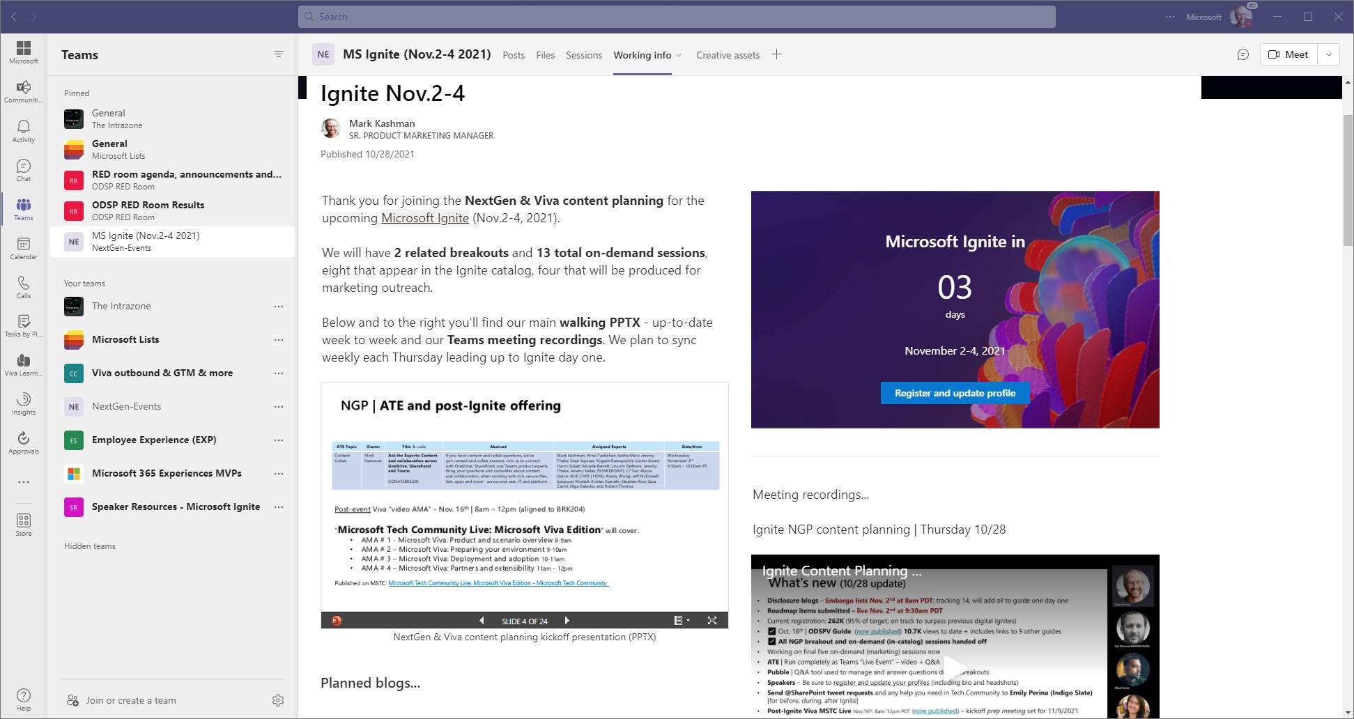
Task: Open the Help icon
Action: pos(24,699)
